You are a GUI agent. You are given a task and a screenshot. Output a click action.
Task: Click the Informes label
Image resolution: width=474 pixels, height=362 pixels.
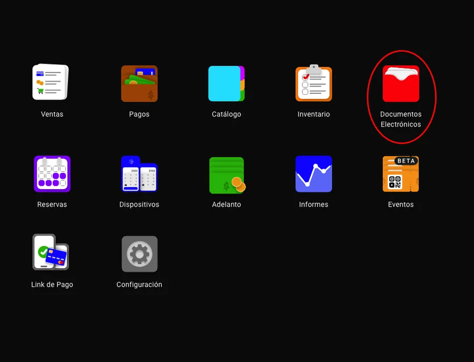[x=314, y=204]
